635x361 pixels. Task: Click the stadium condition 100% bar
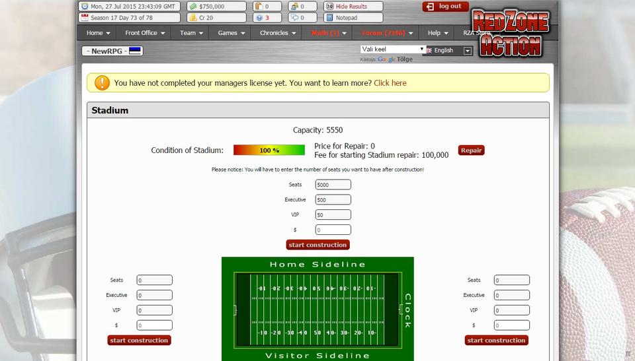(x=269, y=150)
